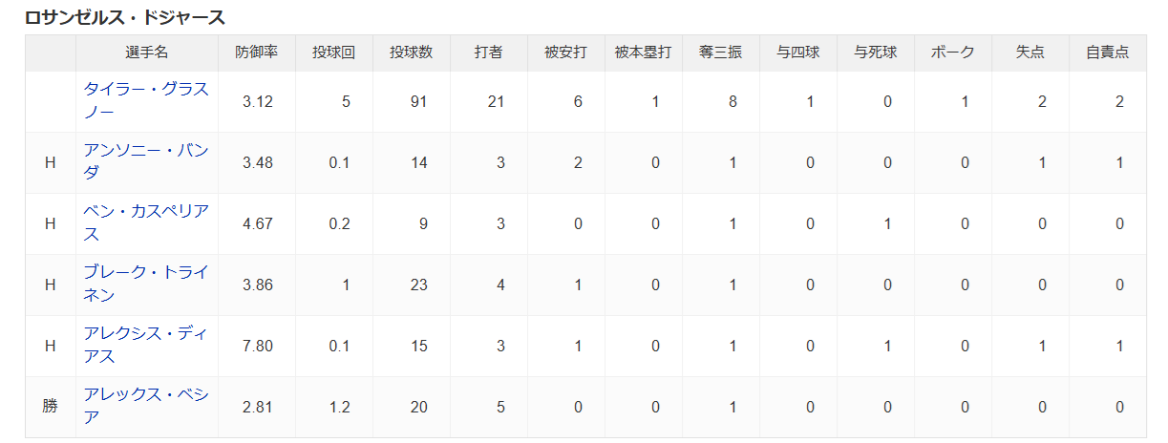Click the 投球回 column header
The image size is (1168, 443).
coord(334,53)
